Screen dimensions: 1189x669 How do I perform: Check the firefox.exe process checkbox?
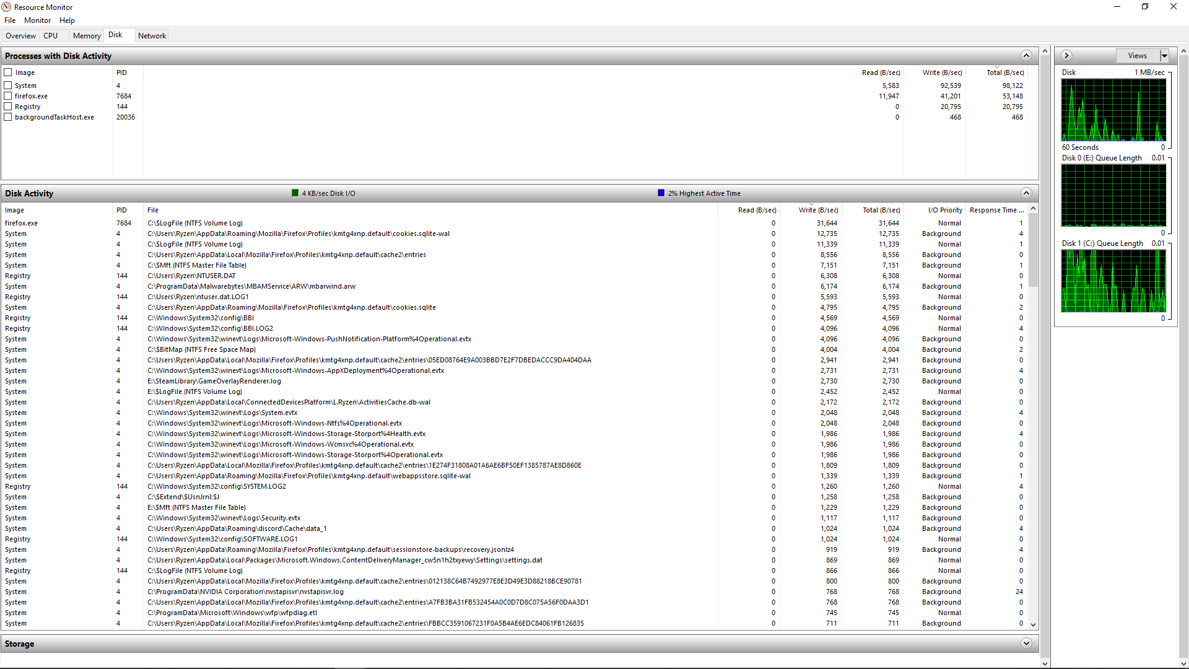point(8,96)
